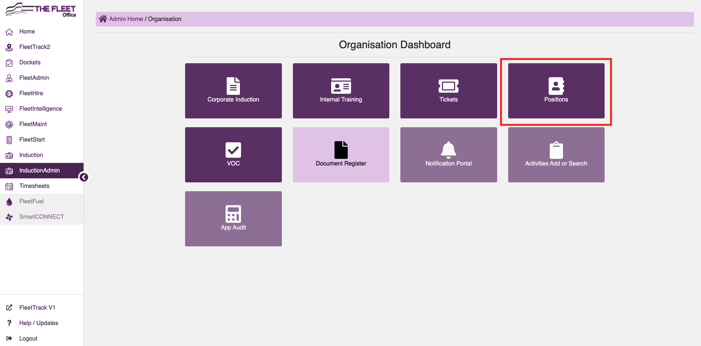Select InductionAdmin in the sidebar
Image resolution: width=701 pixels, height=346 pixels.
(x=42, y=171)
